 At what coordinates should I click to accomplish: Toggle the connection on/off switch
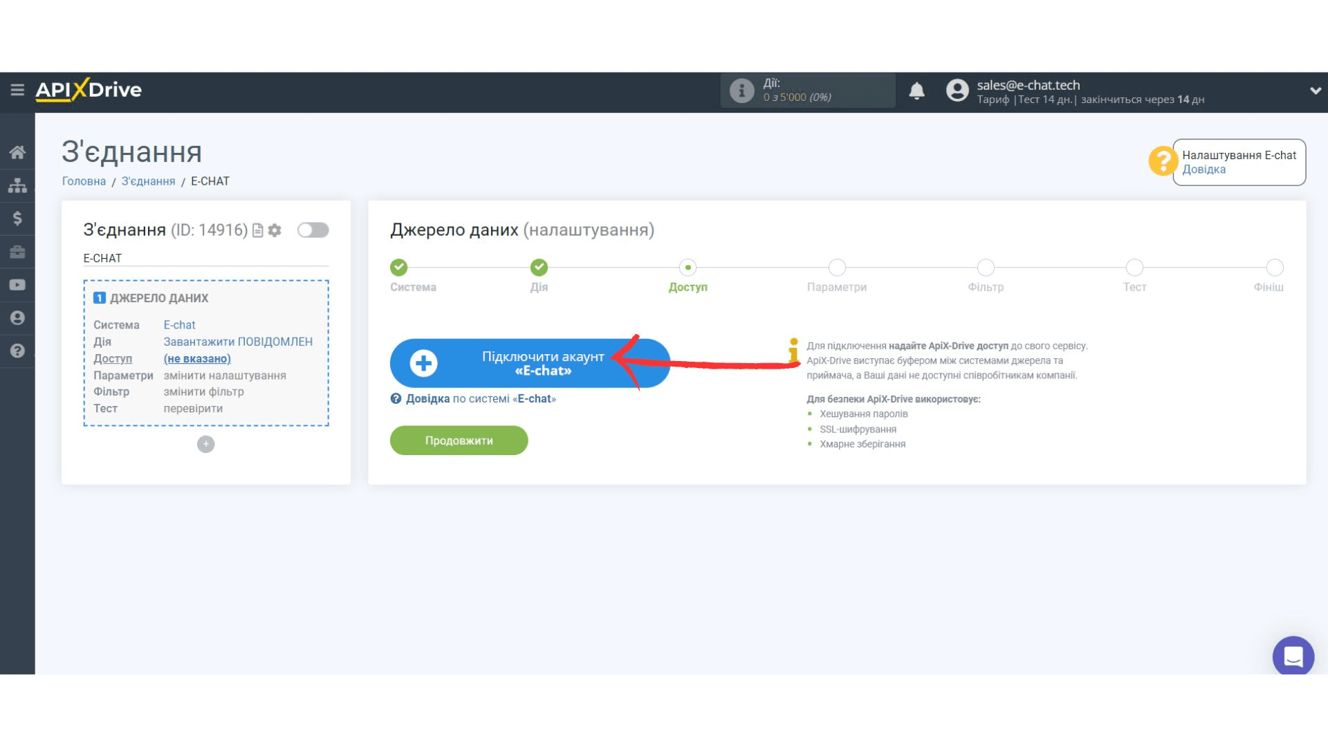coord(313,230)
